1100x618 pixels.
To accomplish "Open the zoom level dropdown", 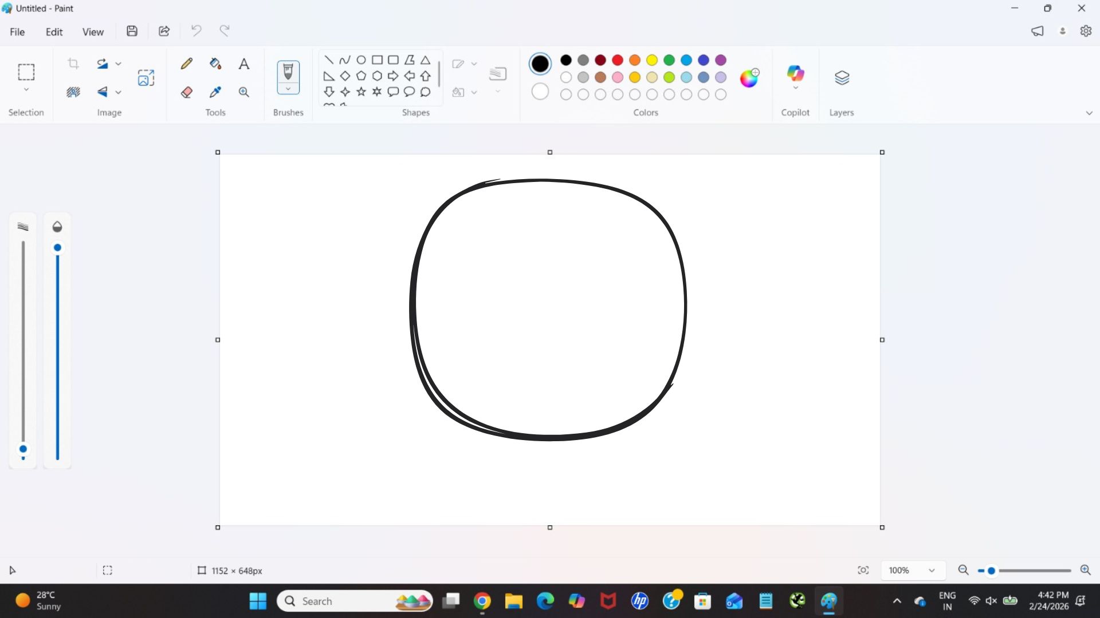I will coord(932,571).
